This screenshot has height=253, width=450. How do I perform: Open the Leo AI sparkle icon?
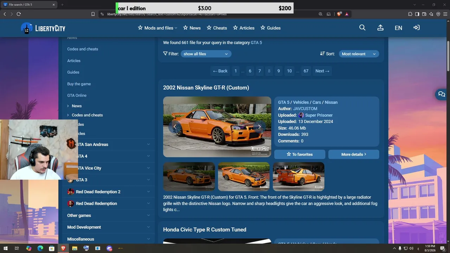[431, 14]
